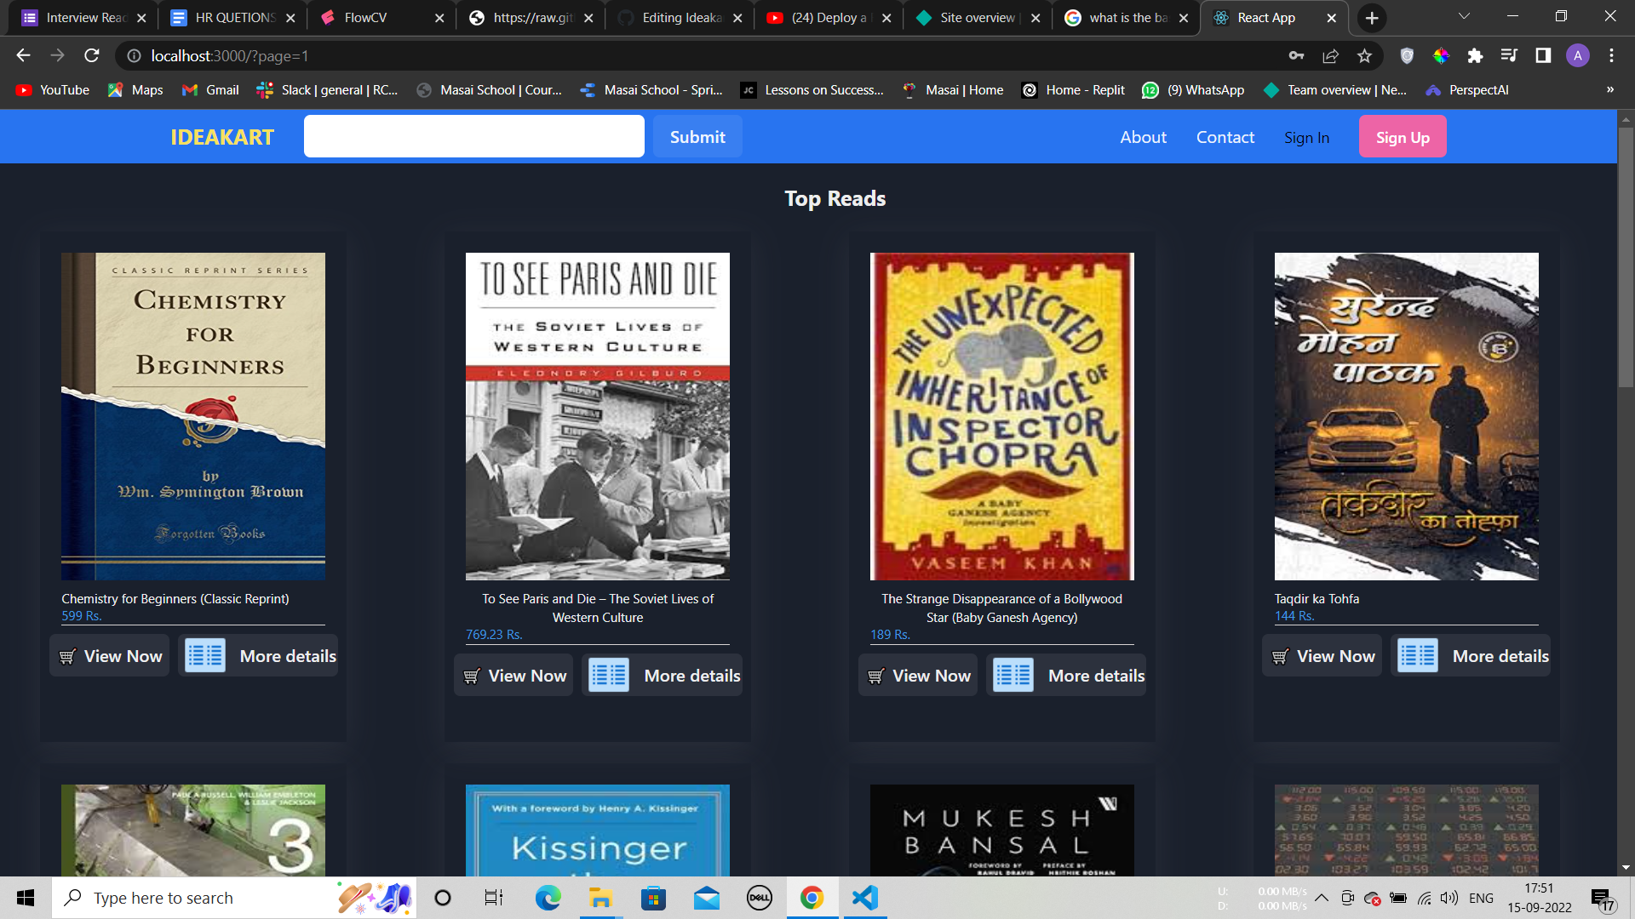Show hidden taskbar icons
This screenshot has height=919, width=1635.
click(1321, 897)
